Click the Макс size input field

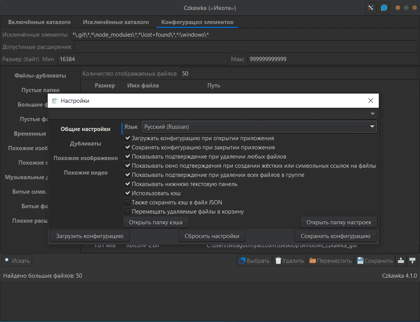click(331, 59)
